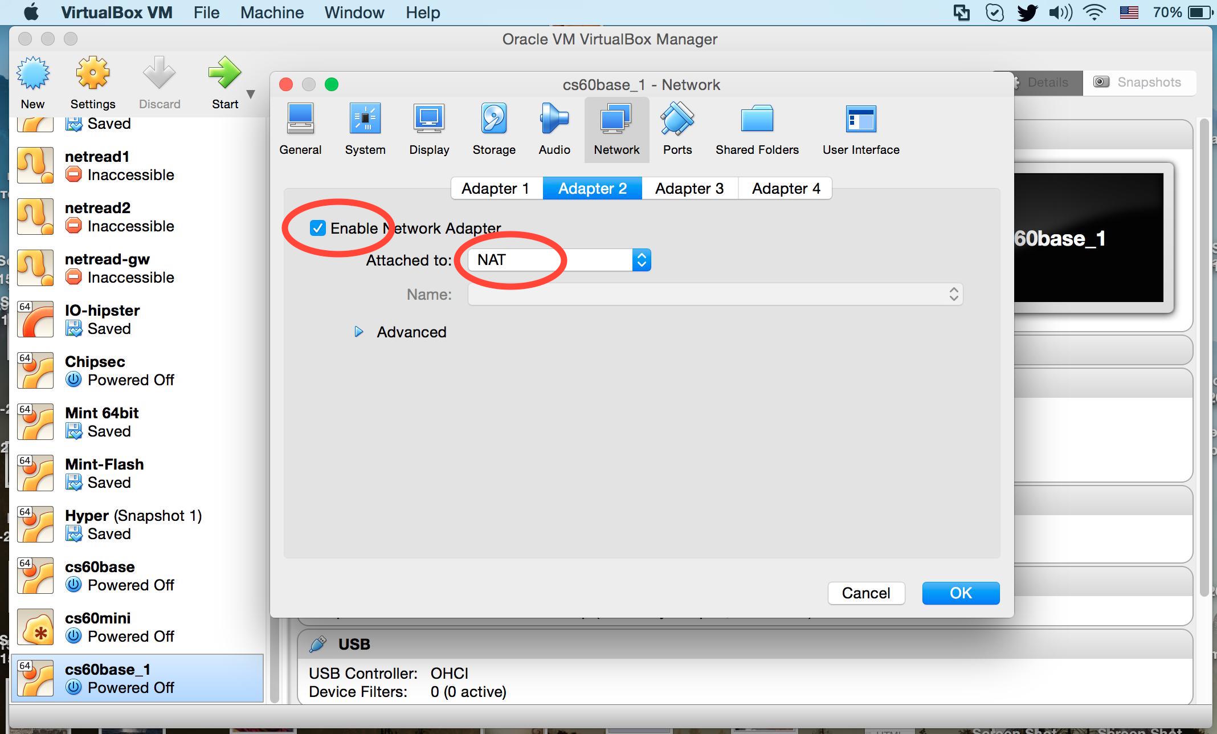Select the Chipsec VM icon

35,370
